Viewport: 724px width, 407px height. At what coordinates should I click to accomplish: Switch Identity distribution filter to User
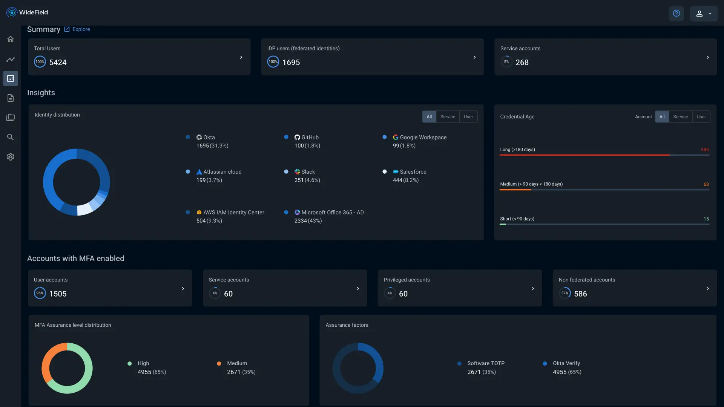coord(468,117)
